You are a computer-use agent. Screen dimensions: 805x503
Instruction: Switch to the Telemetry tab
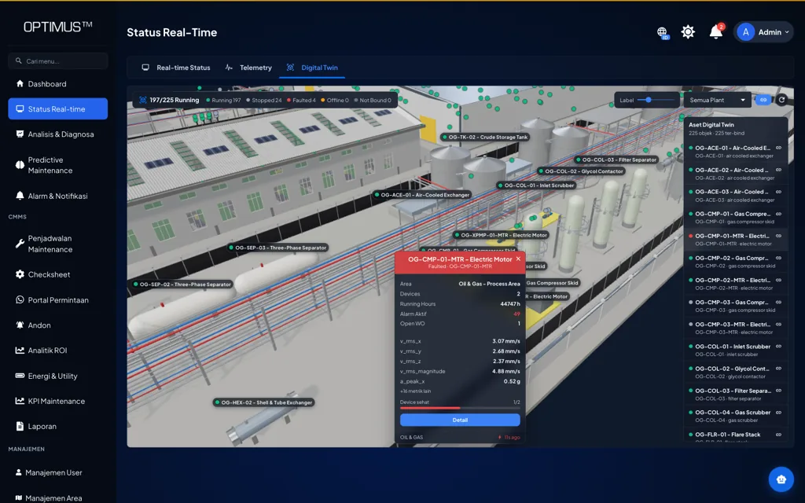tap(248, 68)
